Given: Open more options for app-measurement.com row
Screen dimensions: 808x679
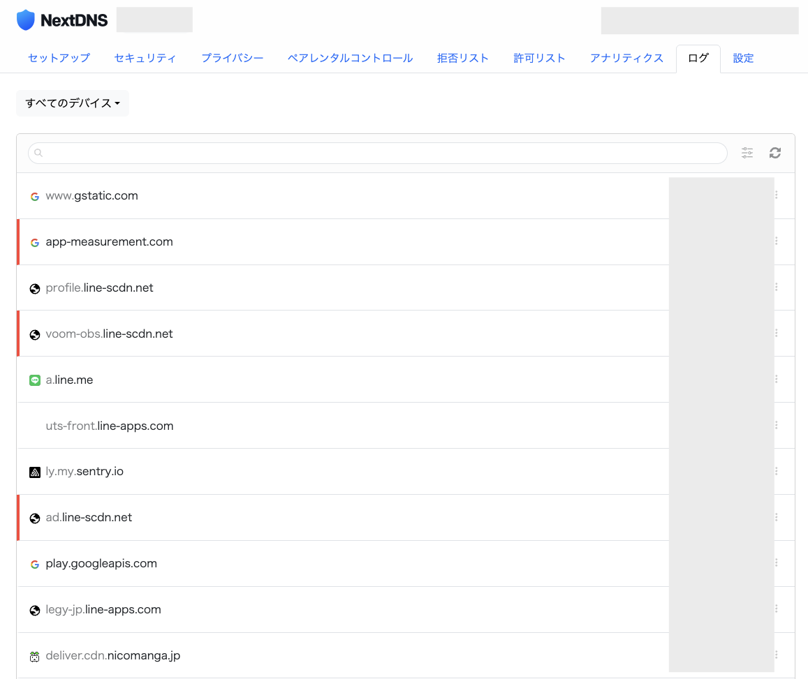Looking at the screenshot, I should coord(777,241).
